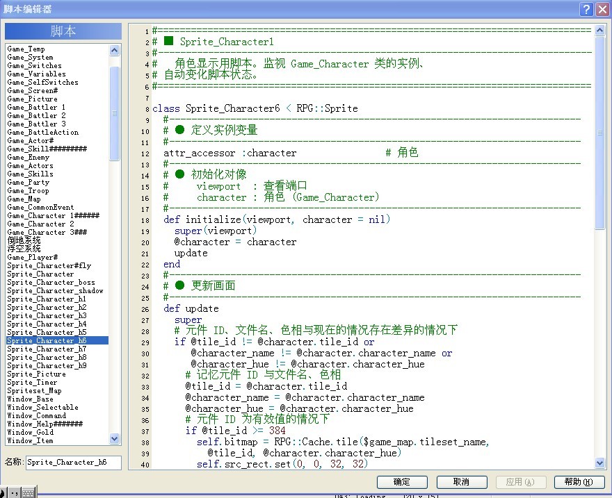
Task: Select the Game_Map script
Action: coord(24,199)
